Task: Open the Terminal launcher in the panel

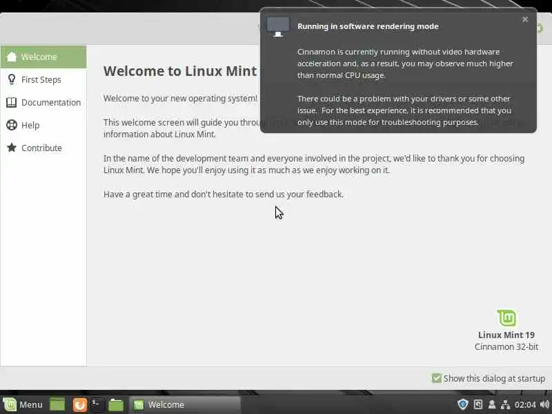Action: point(97,404)
